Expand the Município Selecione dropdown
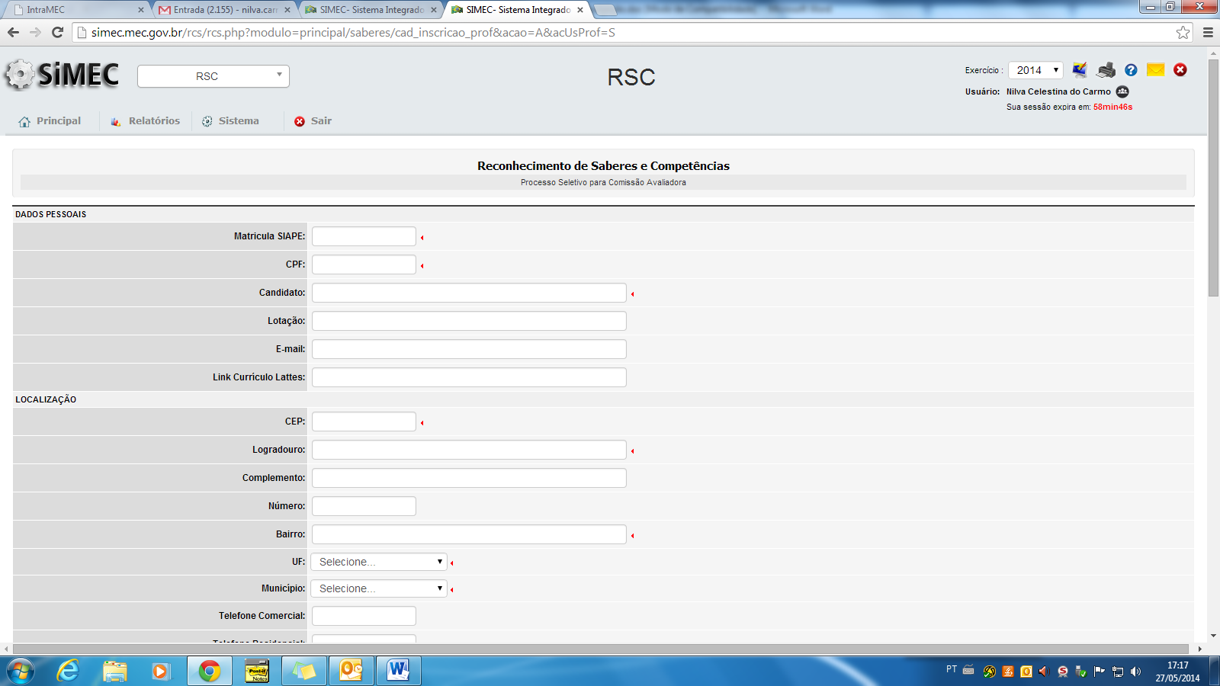Viewport: 1220px width, 686px height. (378, 588)
